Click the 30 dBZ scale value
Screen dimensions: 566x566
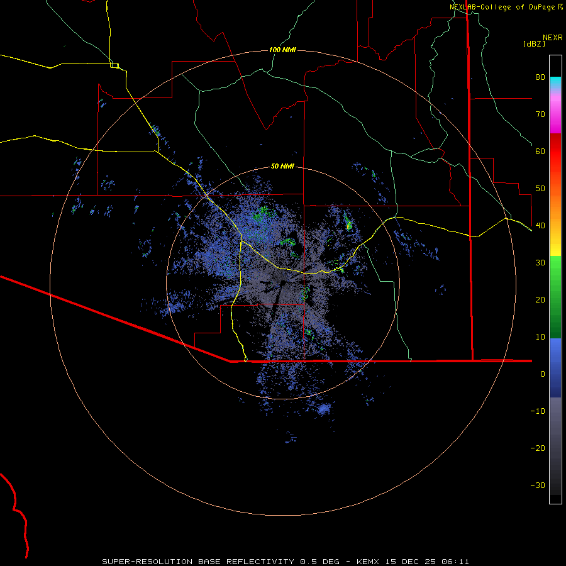[x=540, y=263]
